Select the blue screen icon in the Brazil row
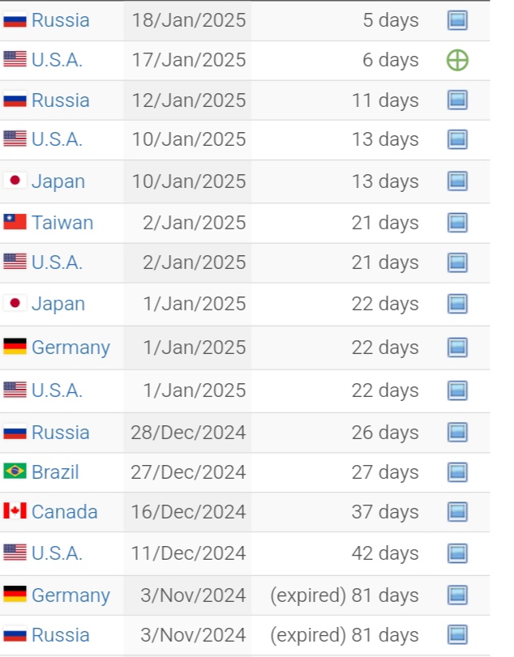The image size is (514, 657). pyautogui.click(x=457, y=472)
